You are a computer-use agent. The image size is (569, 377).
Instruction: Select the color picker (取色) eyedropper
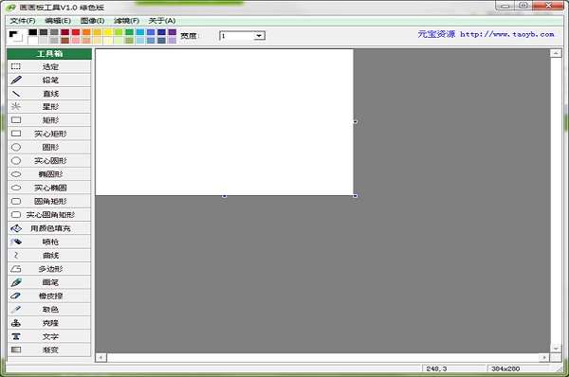(x=49, y=309)
